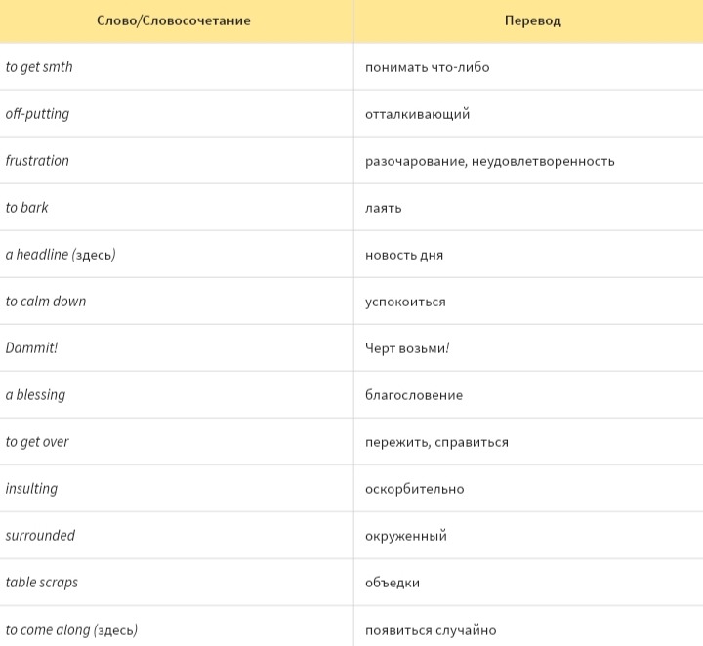The width and height of the screenshot is (703, 646).
Task: Click the translation 'окруженный'
Action: click(x=405, y=536)
